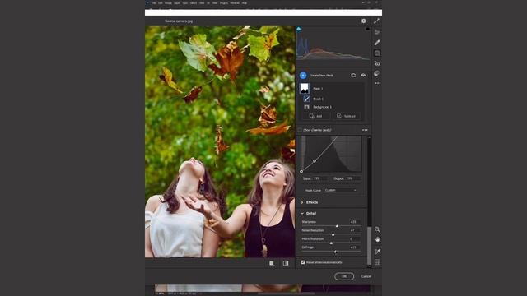
Task: Toggle highlight clipping warning in histogram
Action: 368,29
